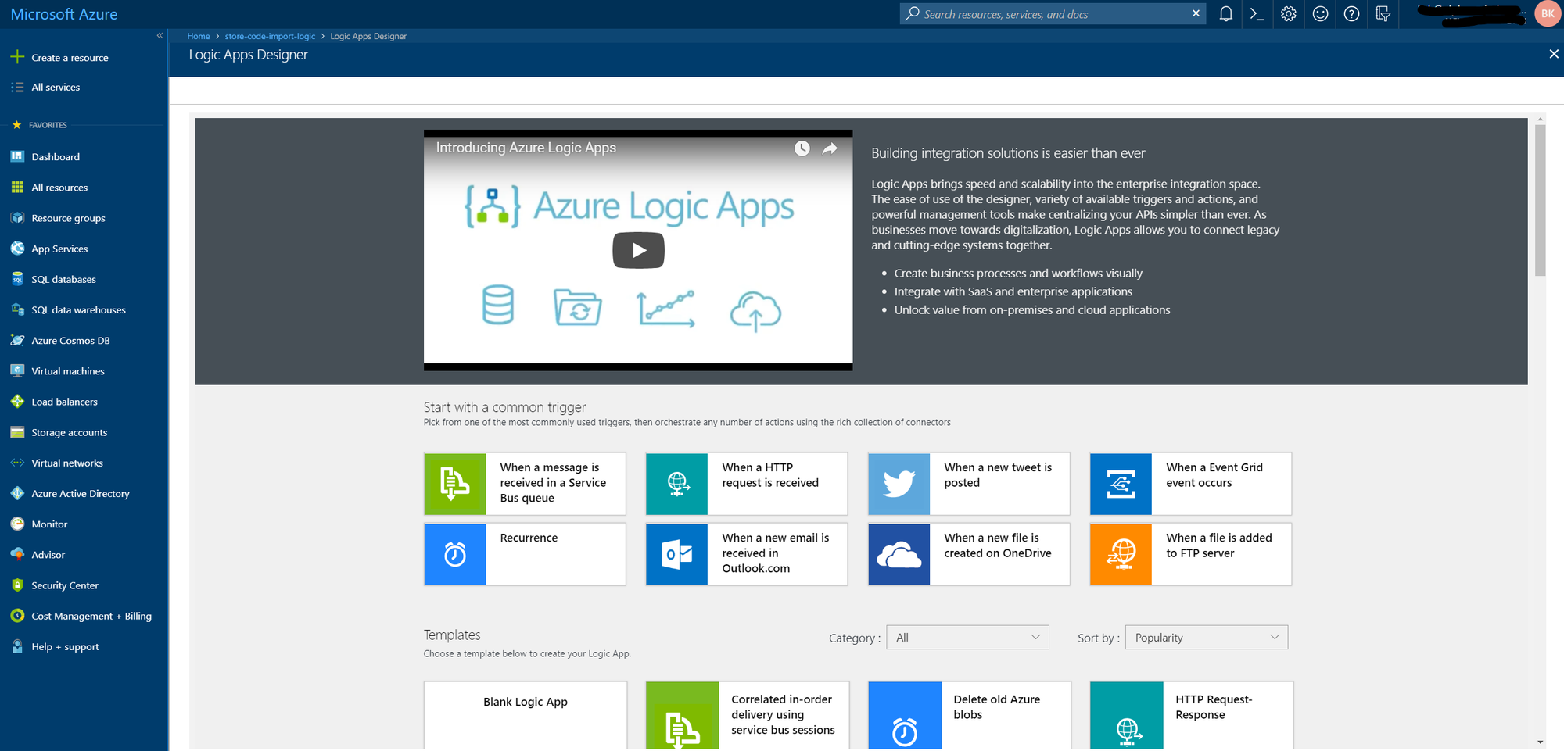
Task: Open the Category dropdown
Action: [967, 637]
